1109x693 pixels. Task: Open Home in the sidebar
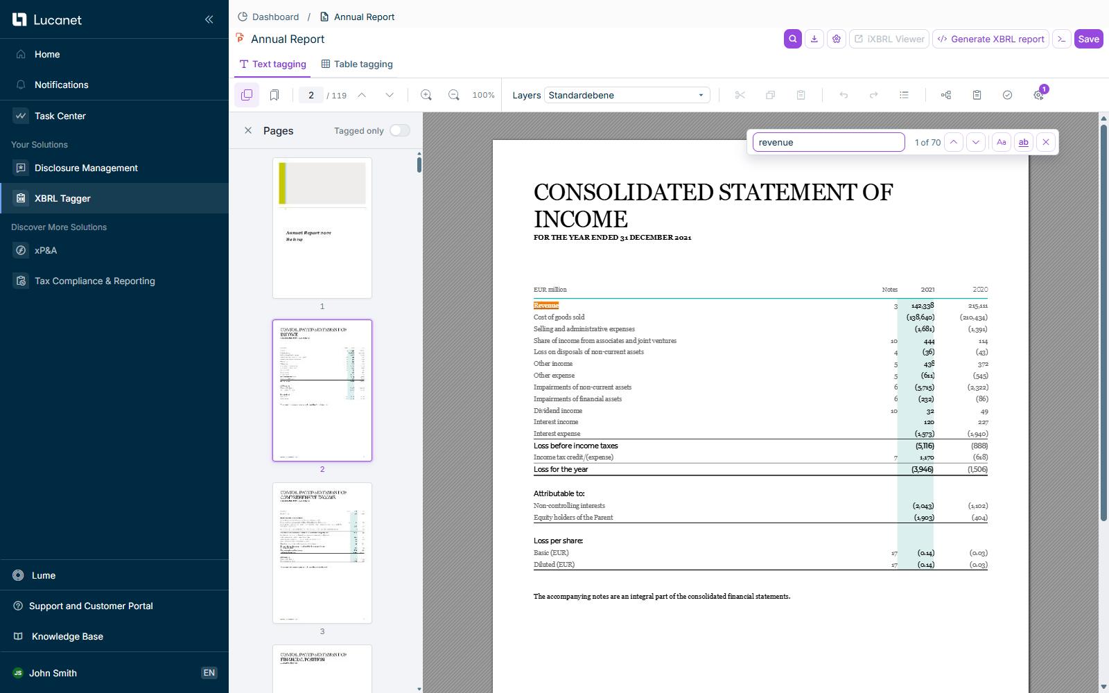pos(114,54)
